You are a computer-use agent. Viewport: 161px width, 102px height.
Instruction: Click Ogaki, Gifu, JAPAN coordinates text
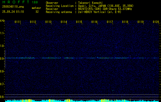click(x=106, y=6)
